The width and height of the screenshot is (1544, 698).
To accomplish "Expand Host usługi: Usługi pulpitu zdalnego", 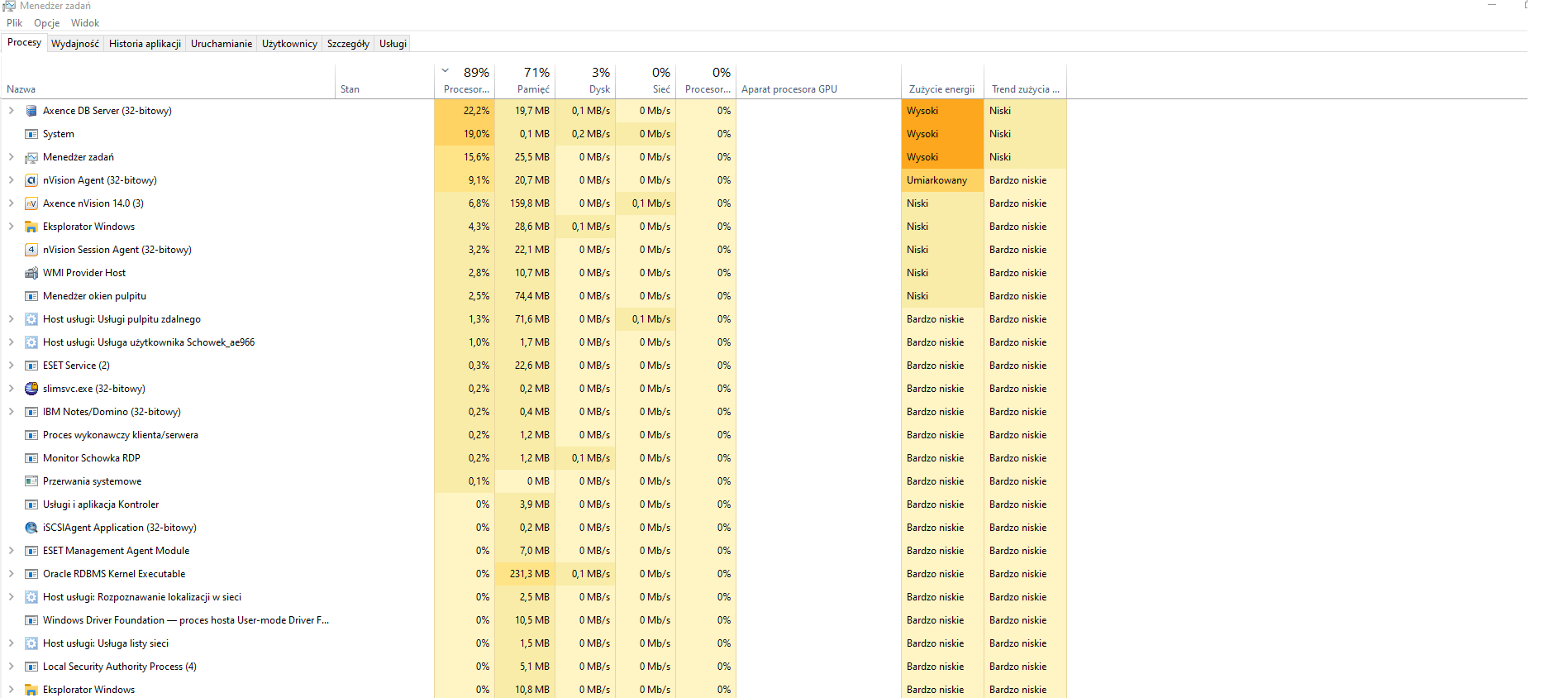I will [x=11, y=319].
